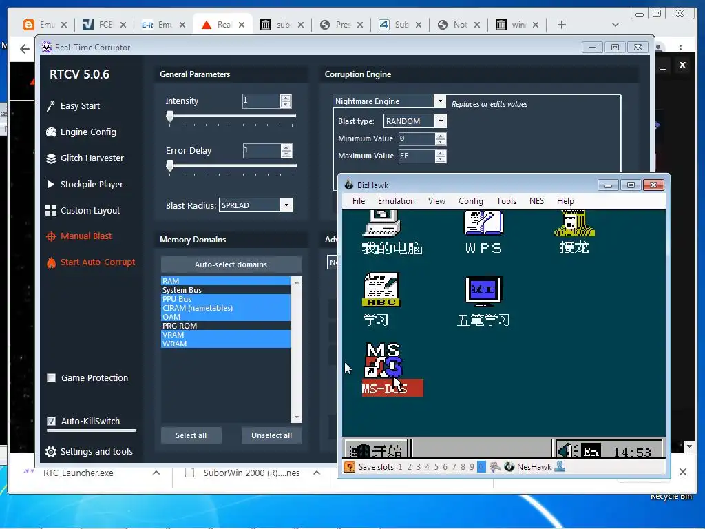Increase Intensity with up stepper
705x529 pixels.
pyautogui.click(x=286, y=98)
